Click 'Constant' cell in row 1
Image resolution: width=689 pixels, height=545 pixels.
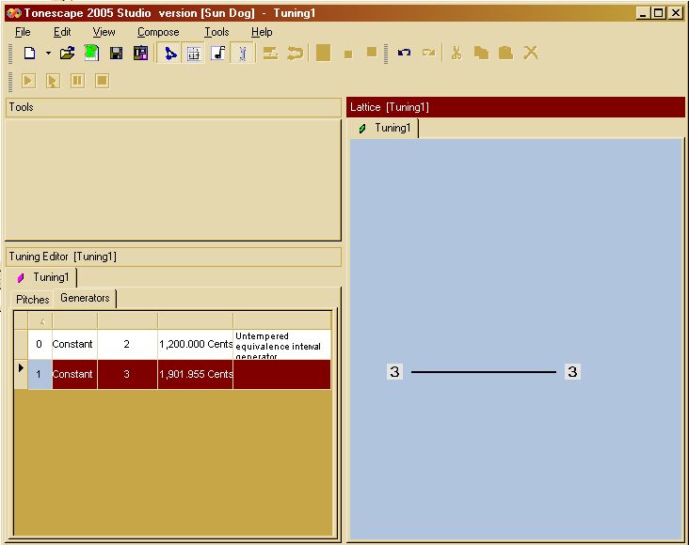pos(74,374)
